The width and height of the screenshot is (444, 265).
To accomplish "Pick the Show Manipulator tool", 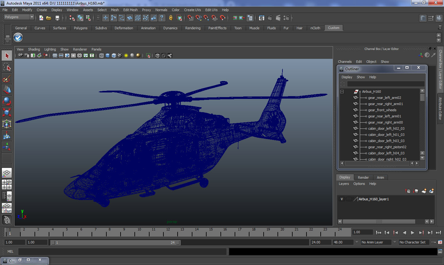I will click(x=7, y=147).
